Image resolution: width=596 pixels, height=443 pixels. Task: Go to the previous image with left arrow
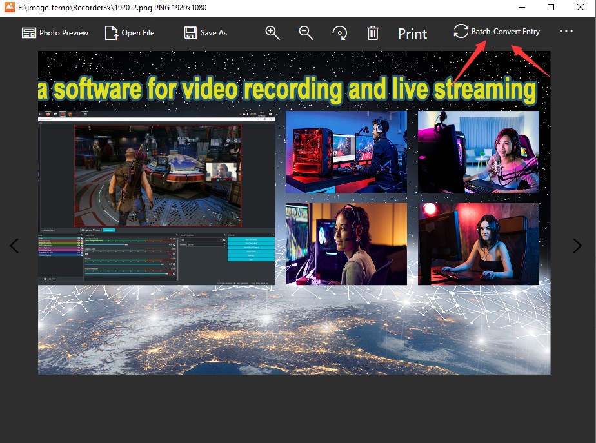pyautogui.click(x=14, y=246)
